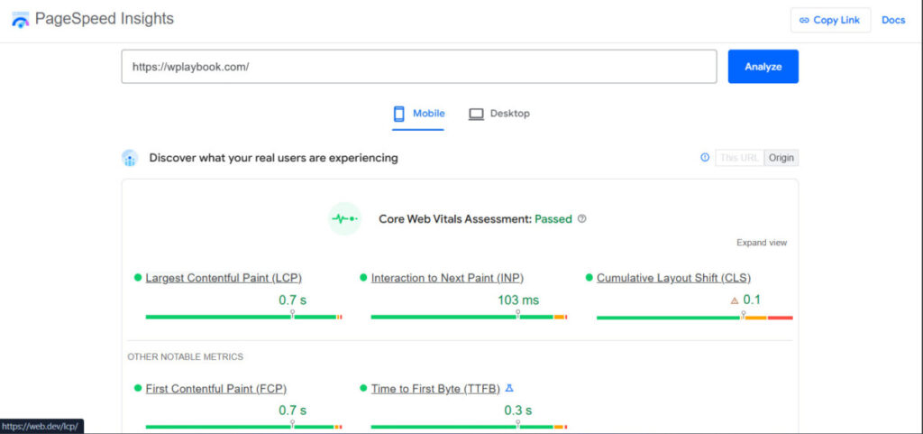Click the info icon beside This URL

705,157
